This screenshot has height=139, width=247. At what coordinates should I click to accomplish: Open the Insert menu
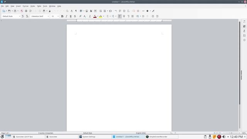click(18, 6)
